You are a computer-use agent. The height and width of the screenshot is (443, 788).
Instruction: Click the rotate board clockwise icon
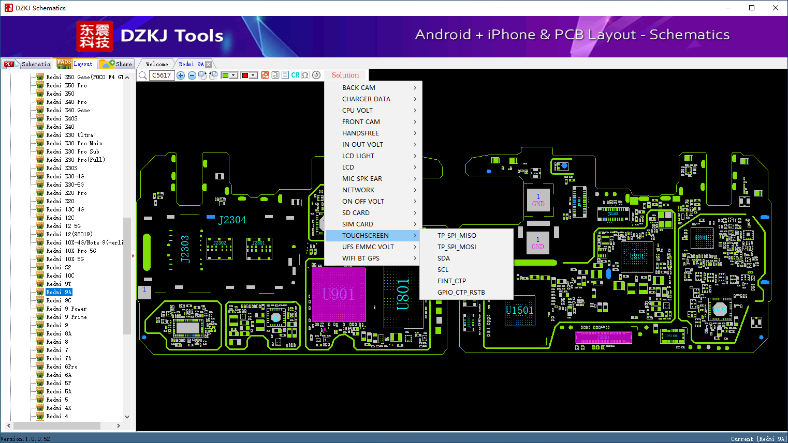point(202,75)
